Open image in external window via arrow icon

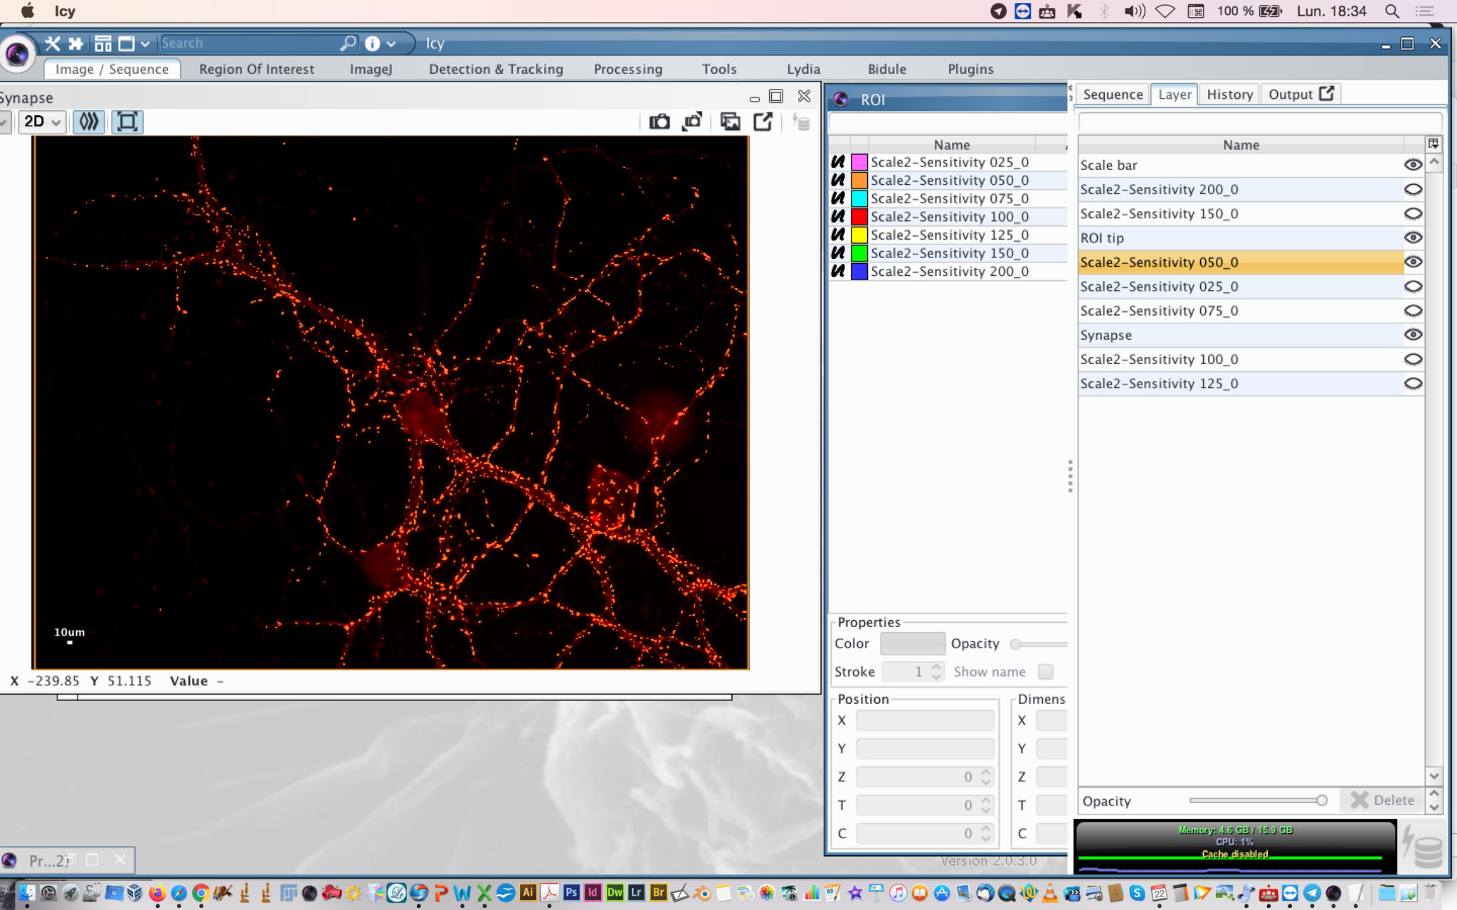coord(762,122)
